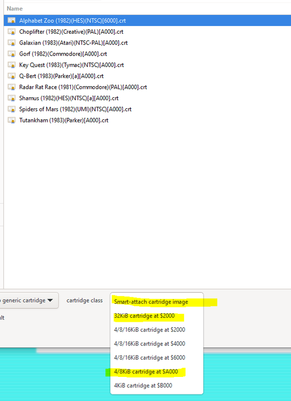Select Tutankham (1983)(Parker) file name
The height and width of the screenshot is (401, 291).
pos(64,120)
